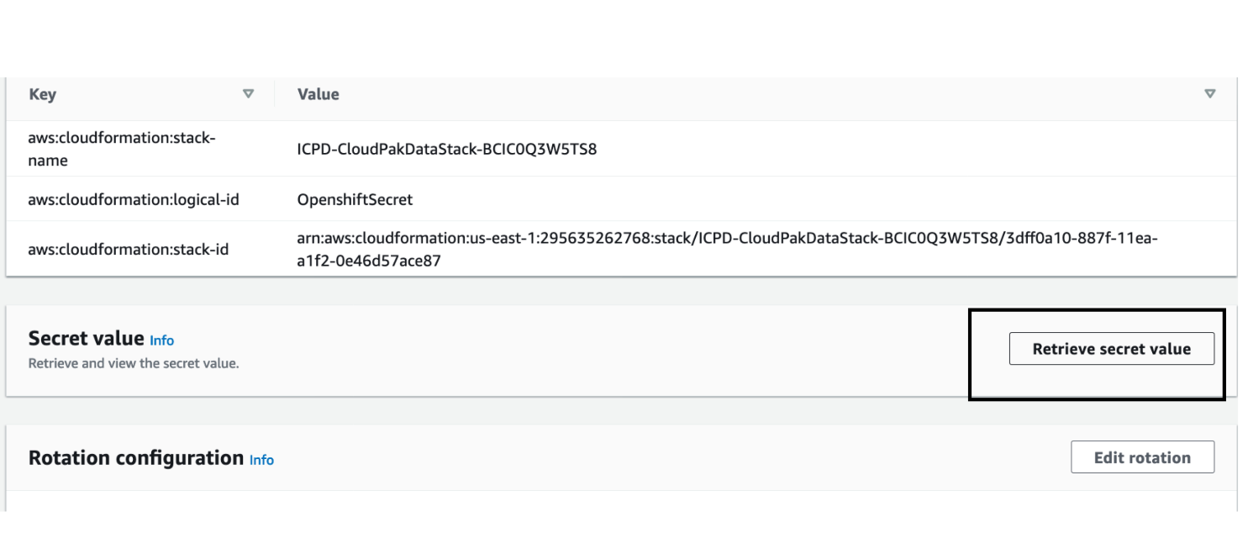Viewport: 1248px width, 549px height.
Task: Click the Edit rotation button
Action: click(x=1142, y=457)
